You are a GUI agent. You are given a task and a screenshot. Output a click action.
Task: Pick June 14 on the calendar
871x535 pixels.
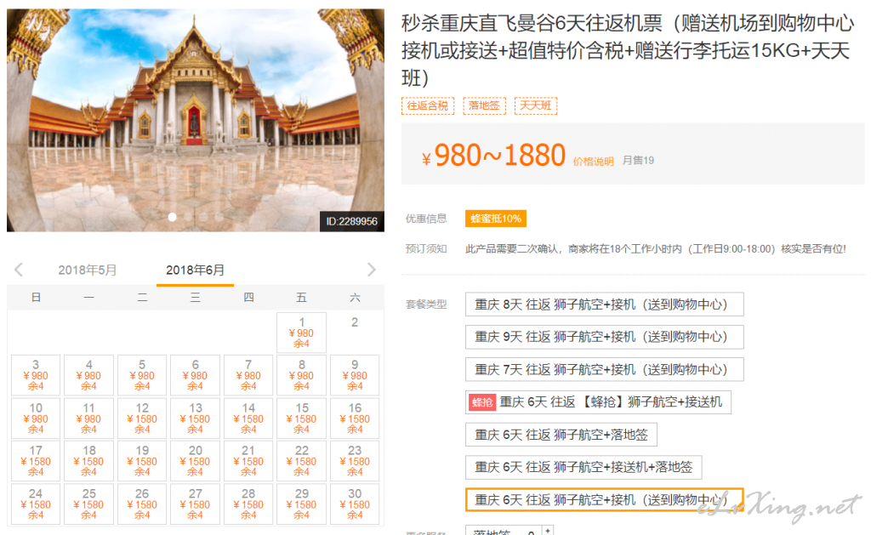click(248, 418)
